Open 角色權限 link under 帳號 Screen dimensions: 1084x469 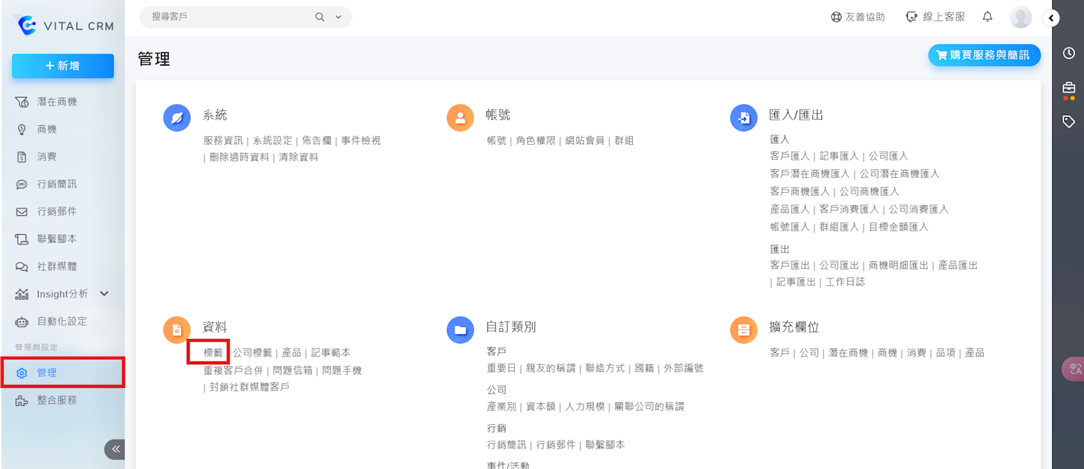pyautogui.click(x=535, y=141)
